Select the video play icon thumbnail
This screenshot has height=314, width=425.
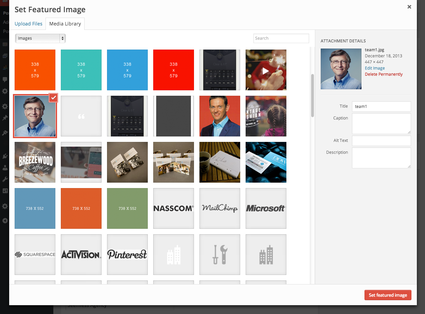pyautogui.click(x=266, y=70)
